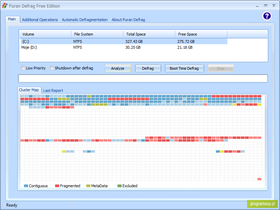The width and height of the screenshot is (280, 210).
Task: Click the Analyze button
Action: pyautogui.click(x=118, y=68)
